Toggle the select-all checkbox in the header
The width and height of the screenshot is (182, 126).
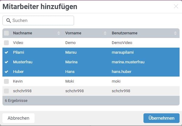(6, 33)
